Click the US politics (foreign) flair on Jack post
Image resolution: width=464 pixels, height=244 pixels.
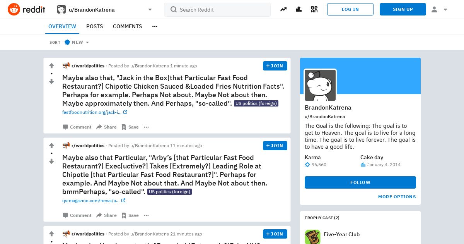point(256,103)
